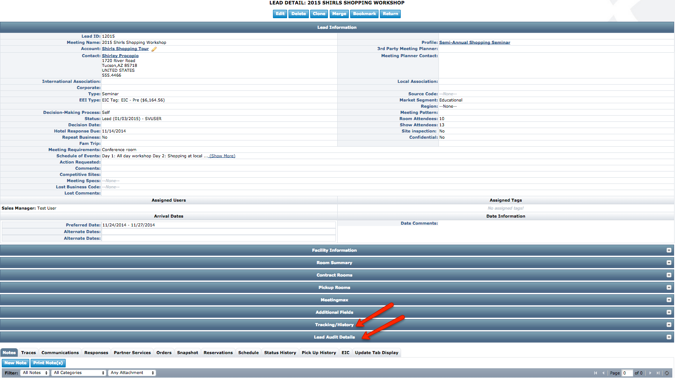Expand the Contract Rooms section
This screenshot has width=675, height=378.
(x=669, y=275)
